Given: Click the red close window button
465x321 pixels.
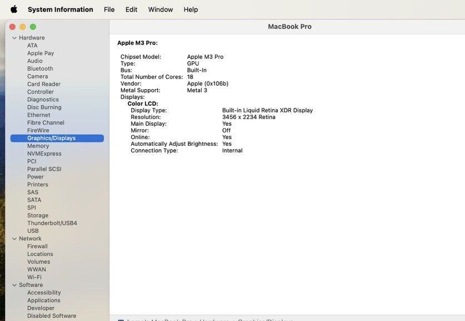Looking at the screenshot, I should click(x=12, y=27).
